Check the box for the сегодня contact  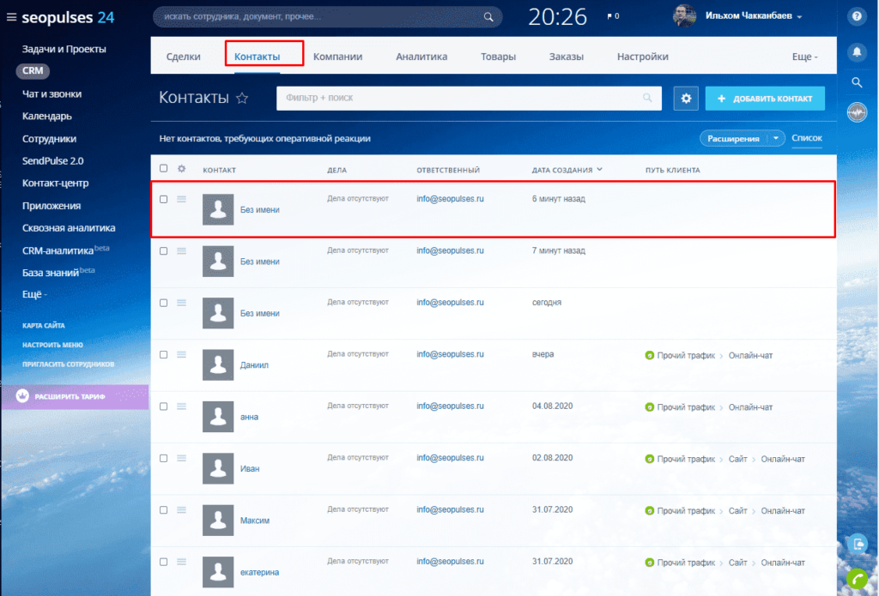point(163,303)
